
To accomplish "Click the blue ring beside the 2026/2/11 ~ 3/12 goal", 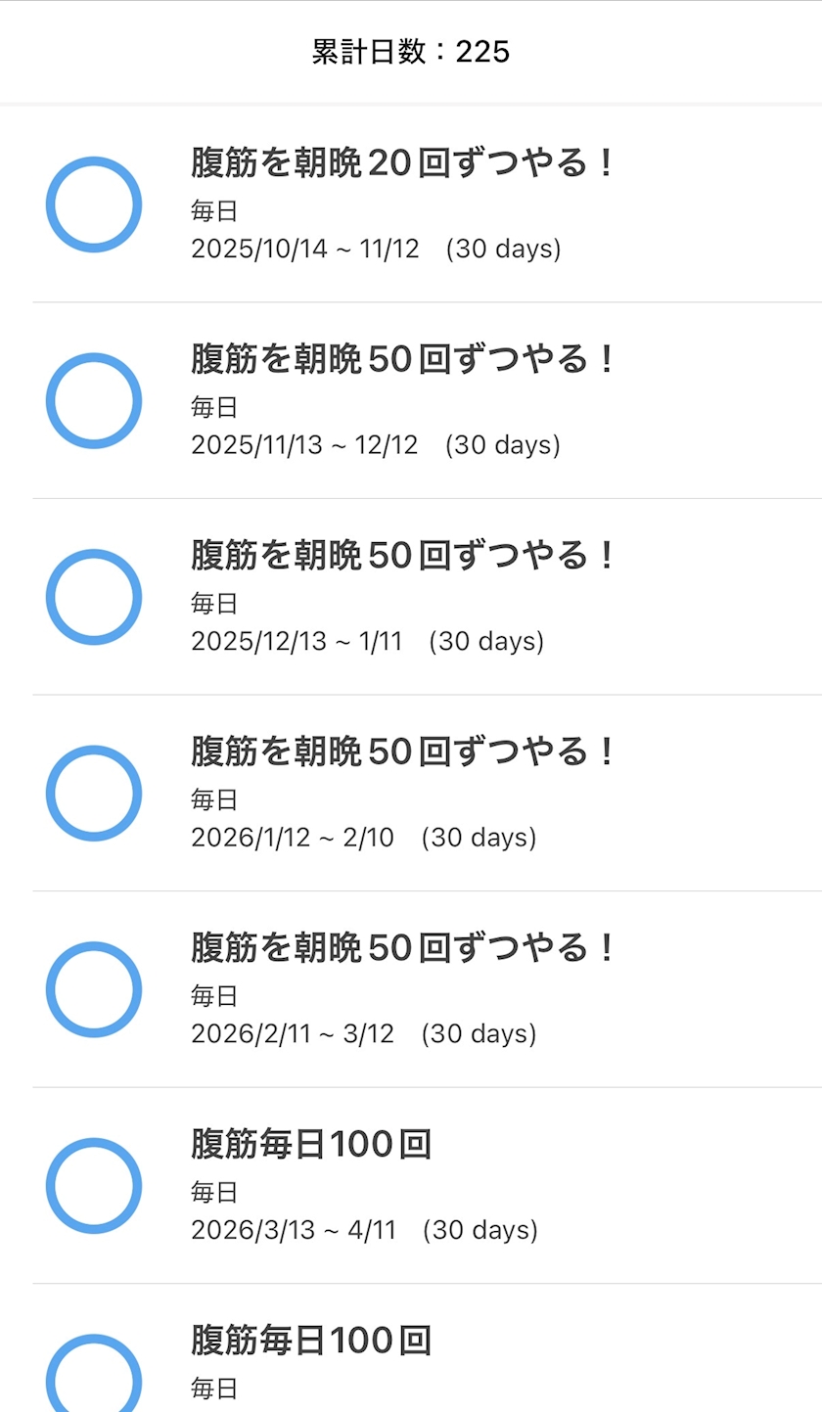I will [x=94, y=989].
